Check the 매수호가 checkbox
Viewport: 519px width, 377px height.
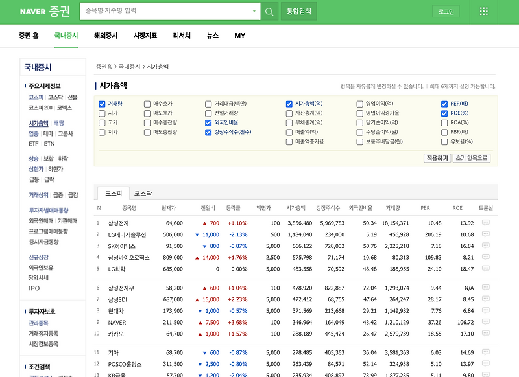click(147, 104)
